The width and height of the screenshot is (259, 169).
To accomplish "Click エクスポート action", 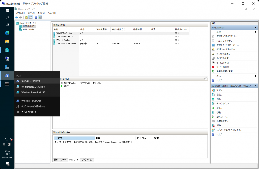I will [x=222, y=117].
